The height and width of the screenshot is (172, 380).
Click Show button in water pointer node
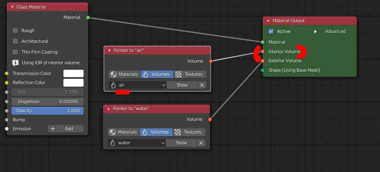[181, 143]
